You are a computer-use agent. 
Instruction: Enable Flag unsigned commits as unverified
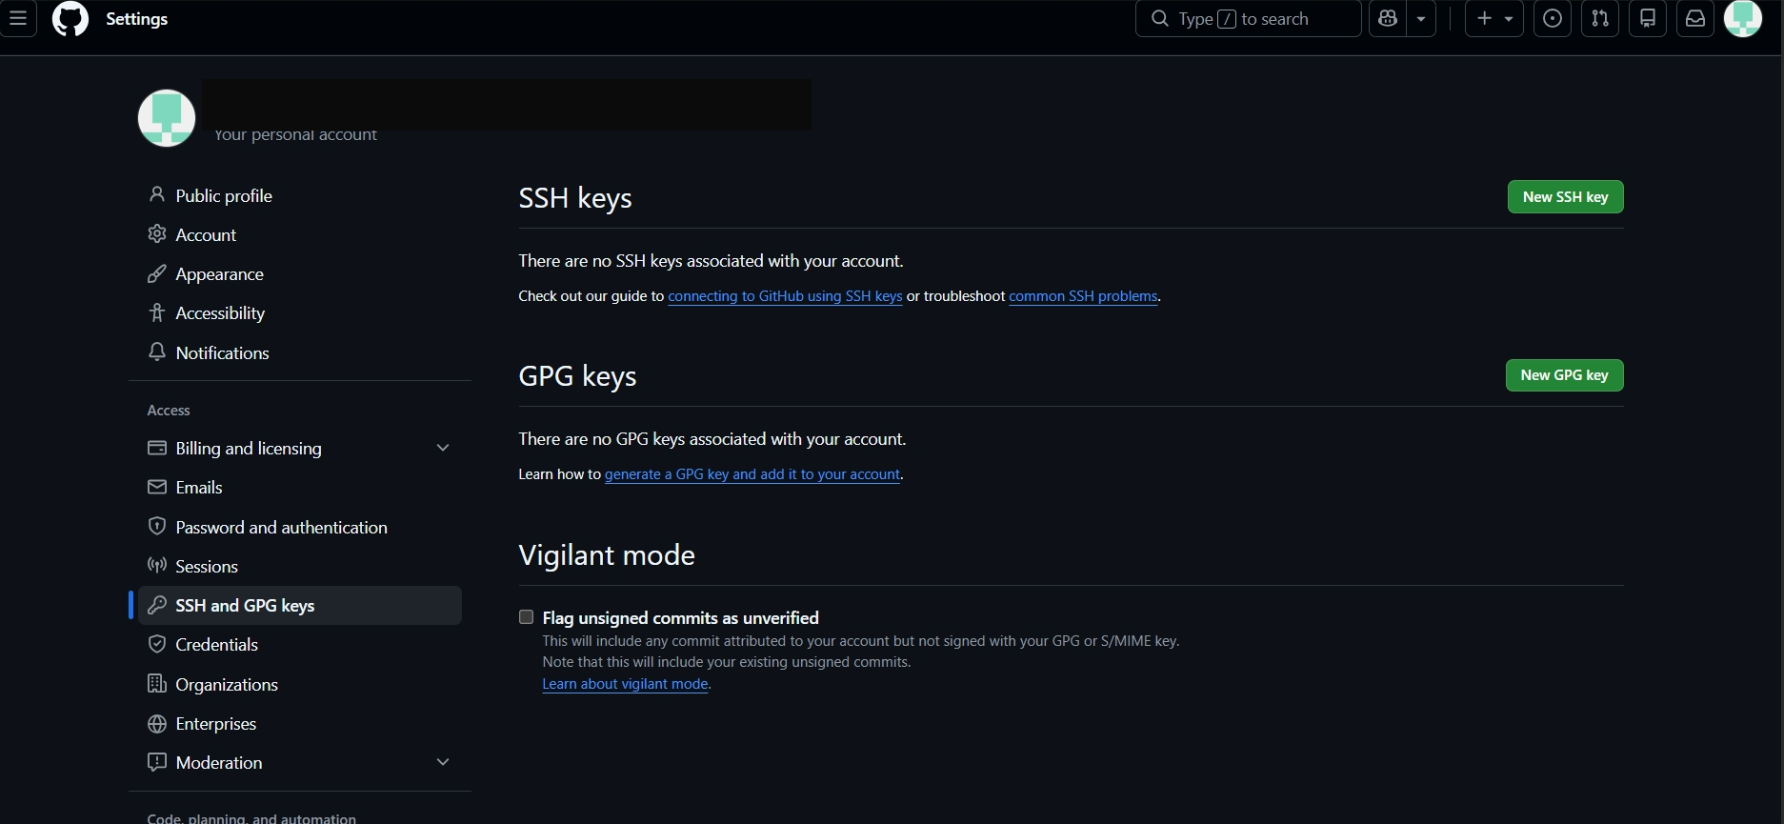526,617
